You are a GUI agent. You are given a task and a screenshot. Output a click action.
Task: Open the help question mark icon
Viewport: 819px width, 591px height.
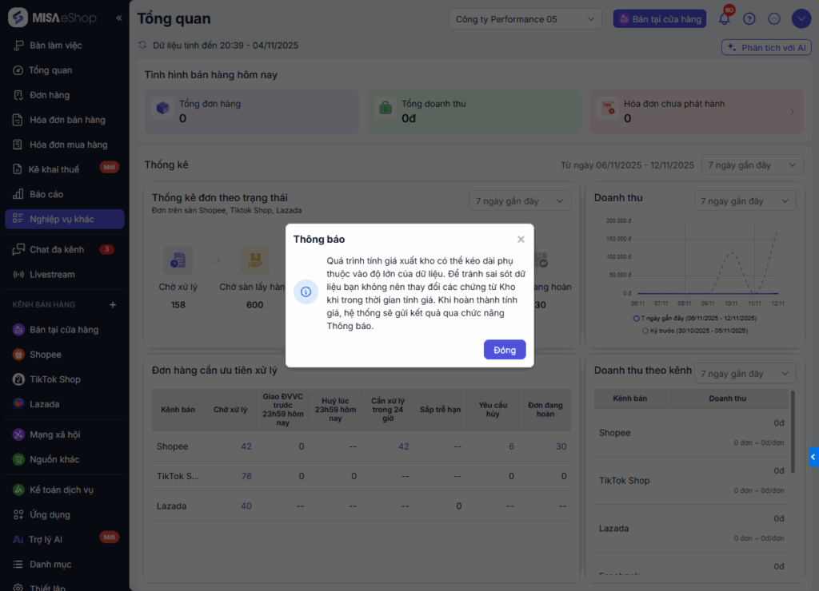pos(749,19)
